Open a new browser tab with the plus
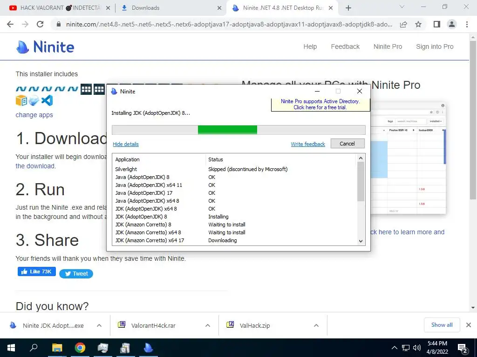 click(x=348, y=8)
